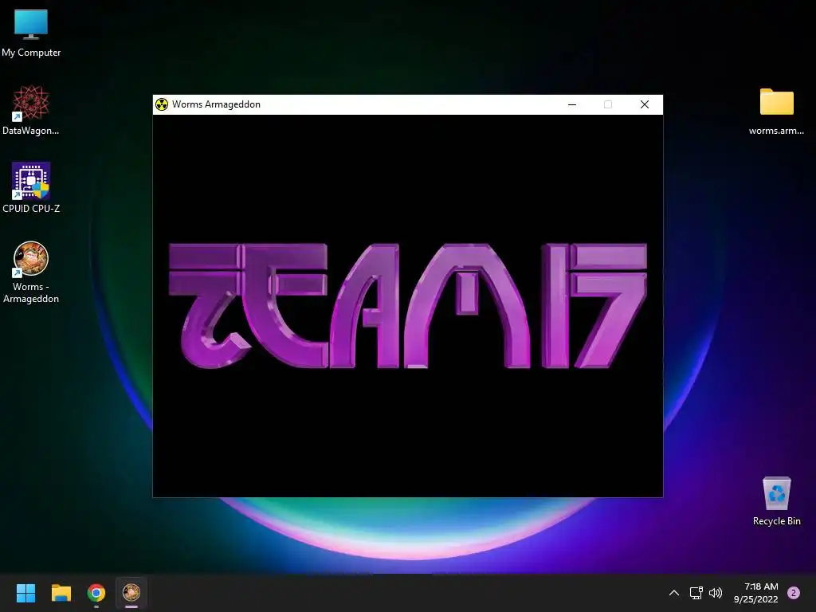The height and width of the screenshot is (612, 816).
Task: Select the worms.arm... folder on desktop
Action: (x=776, y=111)
